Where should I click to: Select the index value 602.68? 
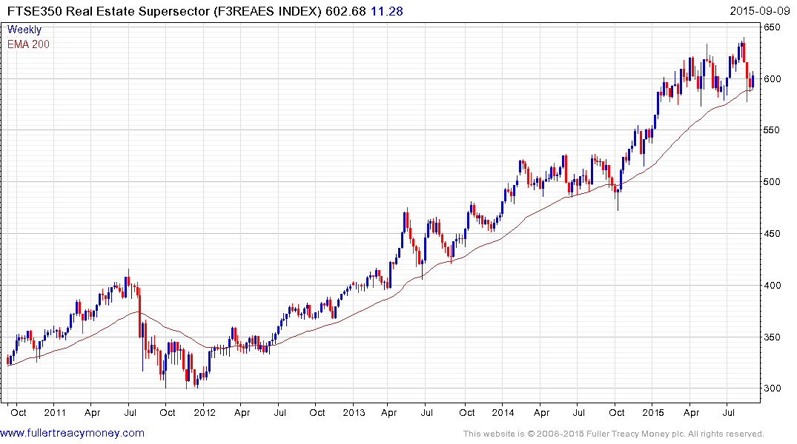345,11
